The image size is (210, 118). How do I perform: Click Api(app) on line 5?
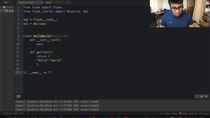(x=40, y=24)
